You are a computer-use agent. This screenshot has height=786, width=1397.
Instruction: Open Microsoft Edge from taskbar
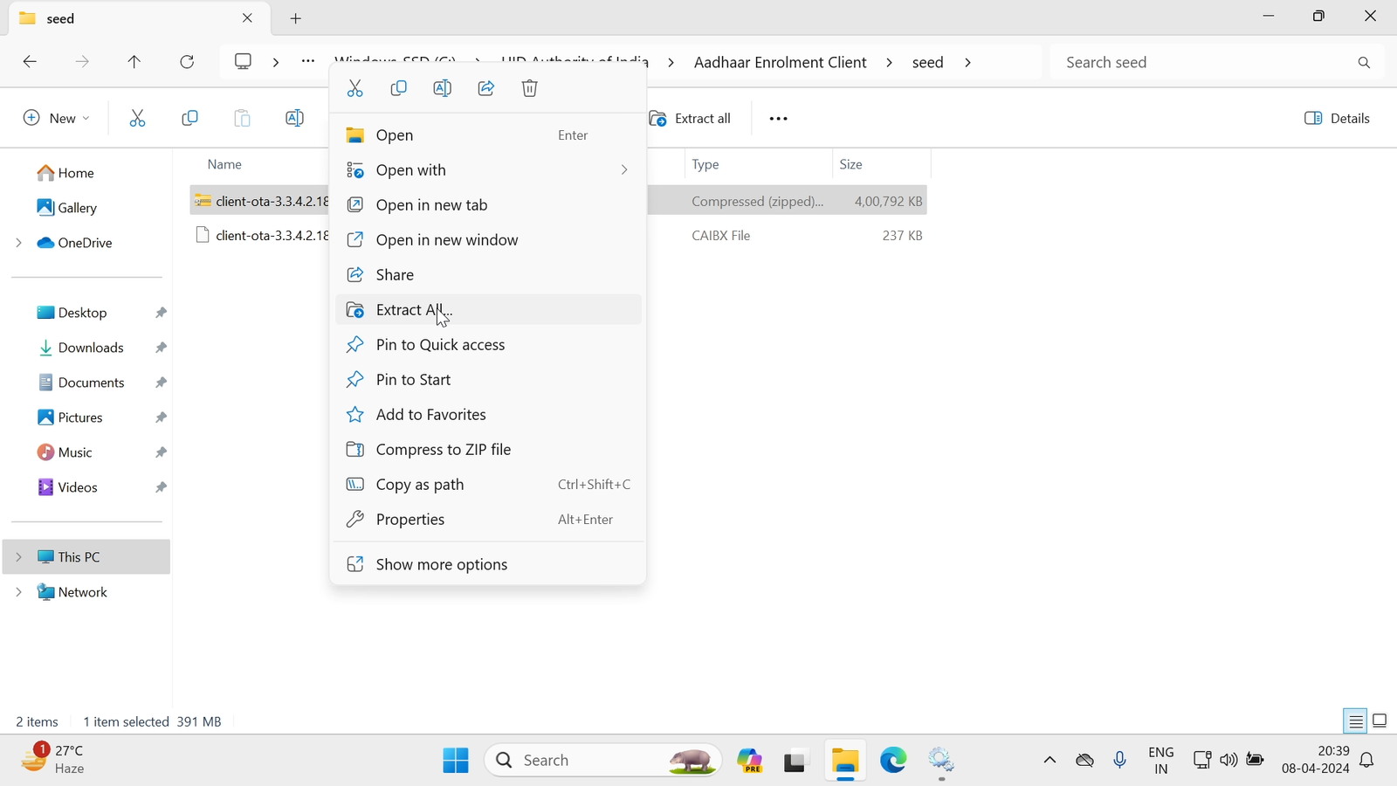coord(892,761)
